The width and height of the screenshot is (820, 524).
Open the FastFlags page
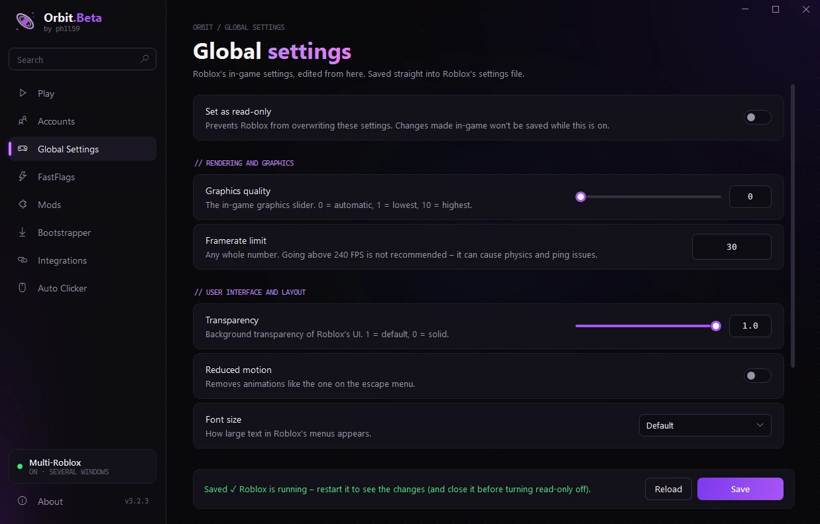[x=82, y=177]
